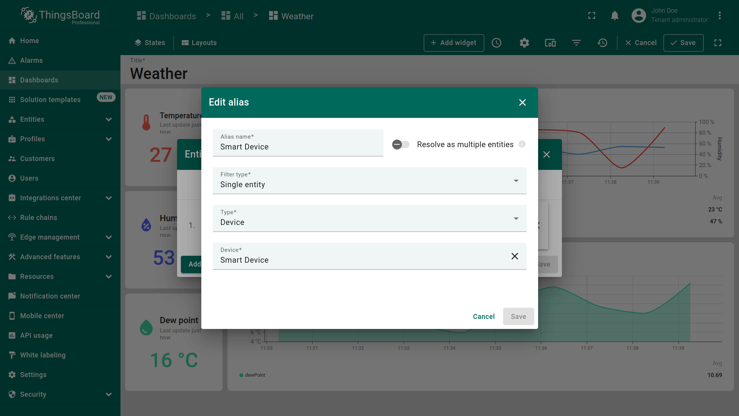This screenshot has height=416, width=739.
Task: Click the timewindow clock icon
Action: pos(497,43)
